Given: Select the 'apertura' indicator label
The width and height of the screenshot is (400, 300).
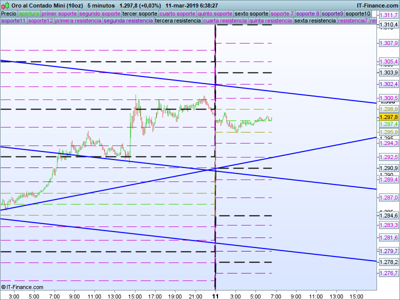Looking at the screenshot, I should pos(28,13).
